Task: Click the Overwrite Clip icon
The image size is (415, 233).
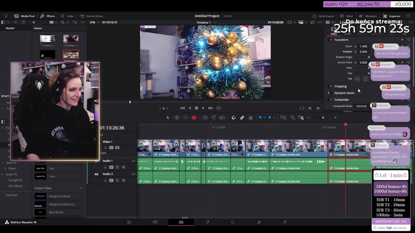Action: coord(213,118)
